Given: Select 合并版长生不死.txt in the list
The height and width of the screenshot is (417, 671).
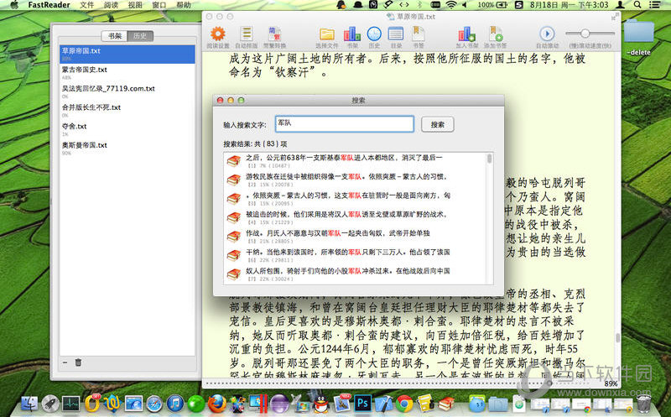Looking at the screenshot, I should tap(127, 111).
